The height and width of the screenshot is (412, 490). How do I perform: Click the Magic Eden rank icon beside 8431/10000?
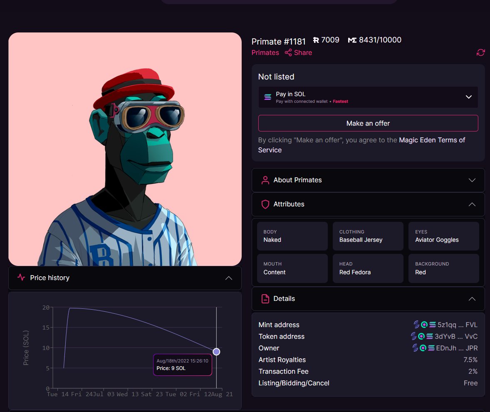(352, 40)
